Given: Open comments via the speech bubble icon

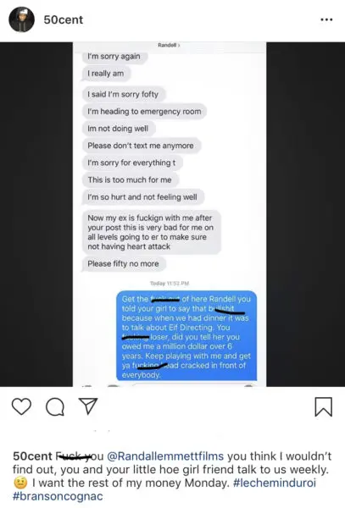Looking at the screenshot, I should [x=55, y=406].
